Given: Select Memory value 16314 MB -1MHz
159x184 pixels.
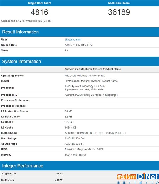Looking at the screenshot, I should [x=75, y=155].
